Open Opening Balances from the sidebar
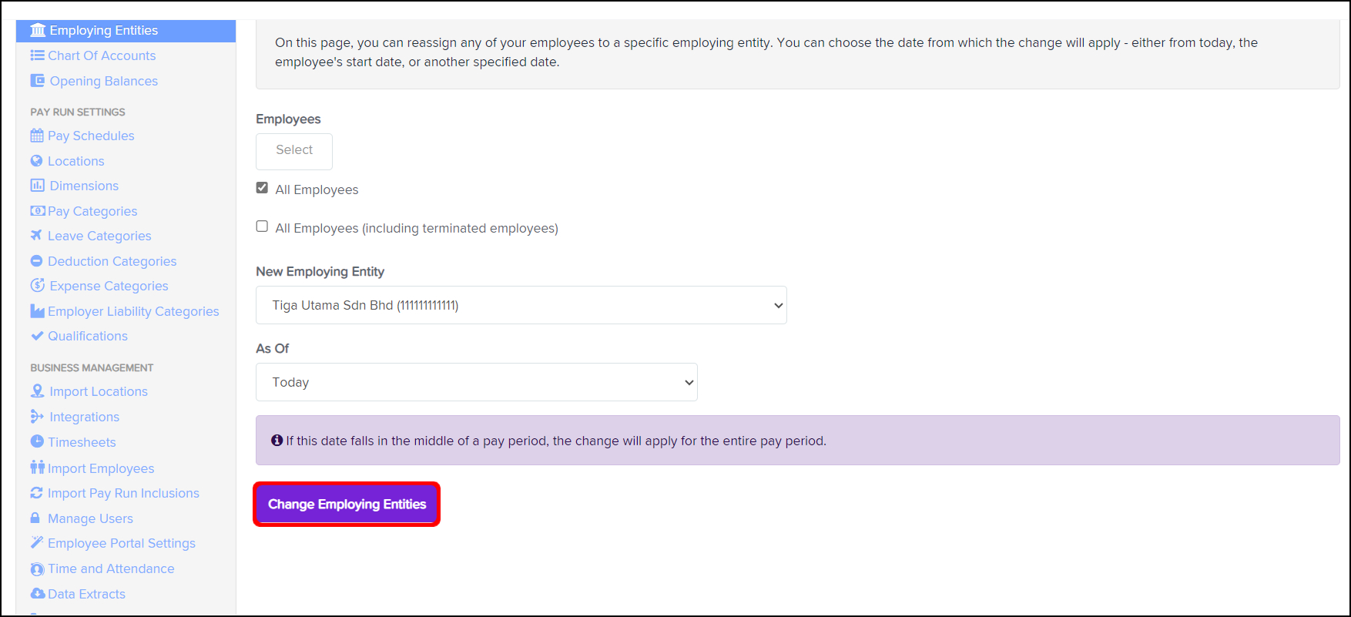 [103, 81]
